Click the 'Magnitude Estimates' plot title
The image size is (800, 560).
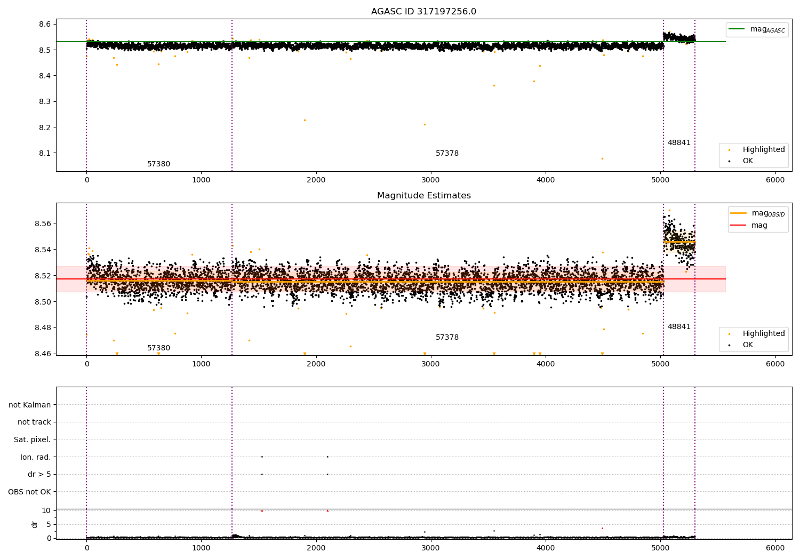(x=423, y=196)
